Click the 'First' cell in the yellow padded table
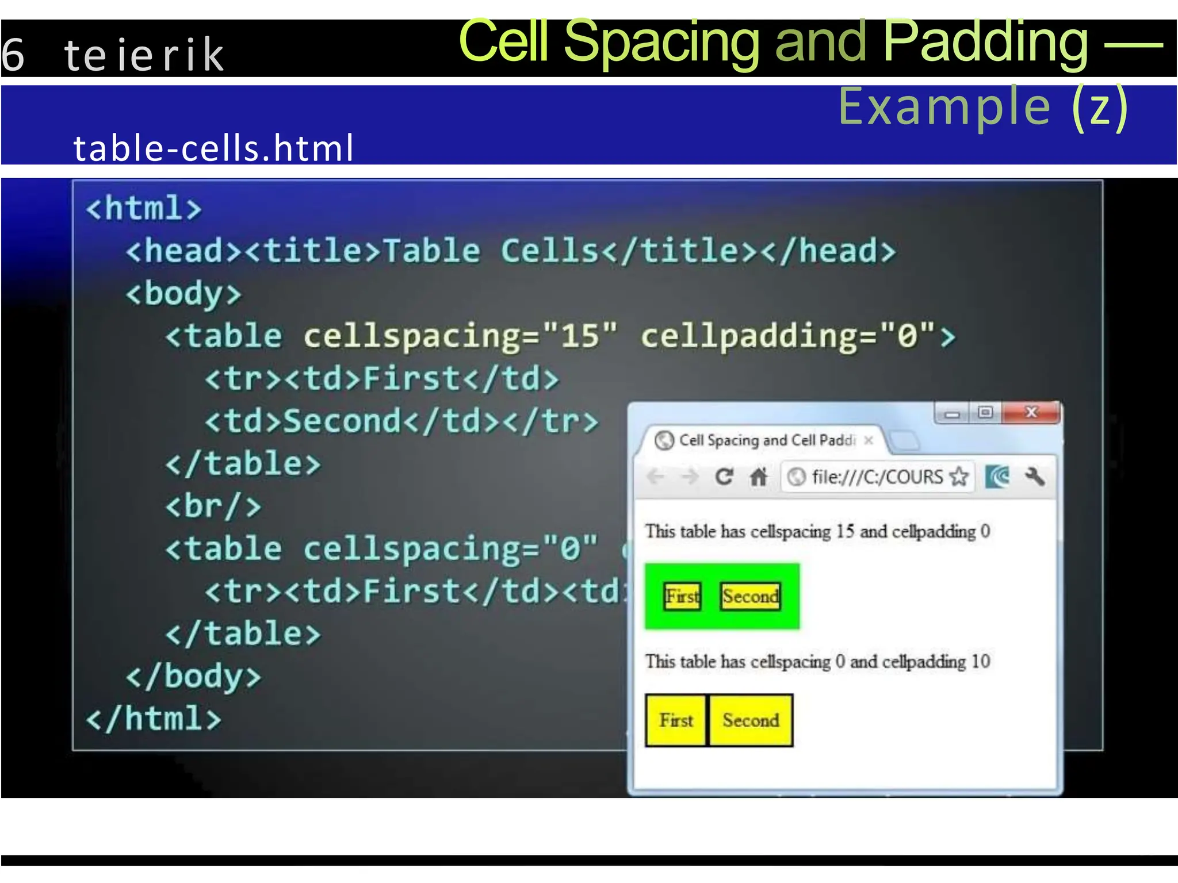The height and width of the screenshot is (883, 1178). click(676, 720)
